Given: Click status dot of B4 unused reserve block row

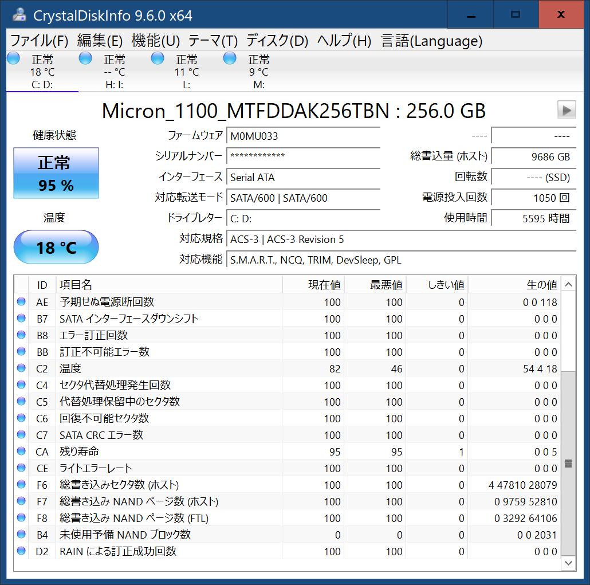Looking at the screenshot, I should pyautogui.click(x=21, y=534).
